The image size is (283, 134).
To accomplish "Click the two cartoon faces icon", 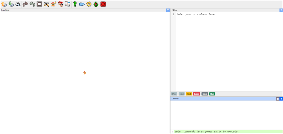I will point(61,4).
